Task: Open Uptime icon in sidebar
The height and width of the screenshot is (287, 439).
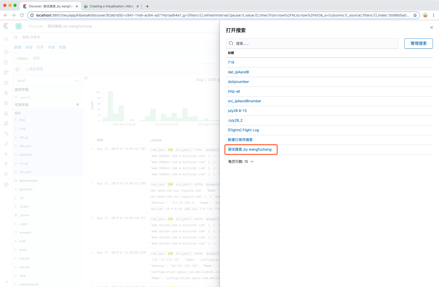Action: [x=6, y=144]
